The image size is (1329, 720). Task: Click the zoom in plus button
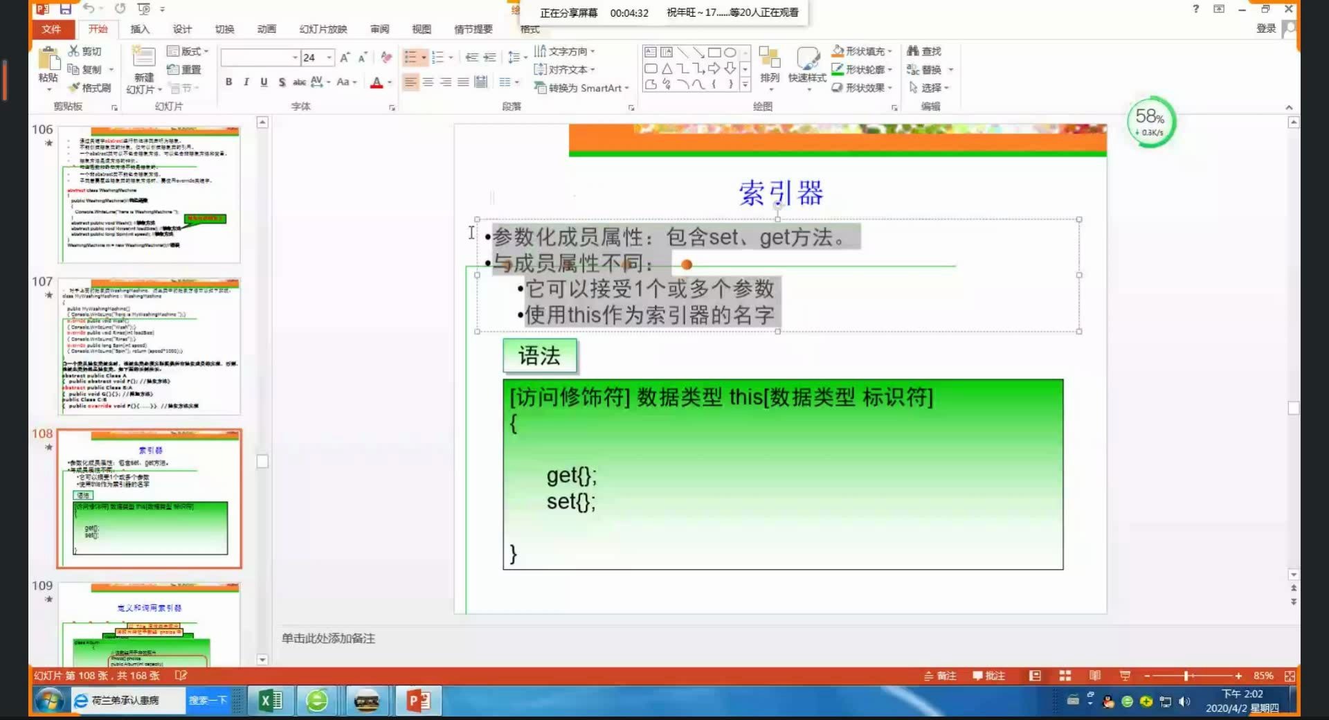(x=1238, y=676)
